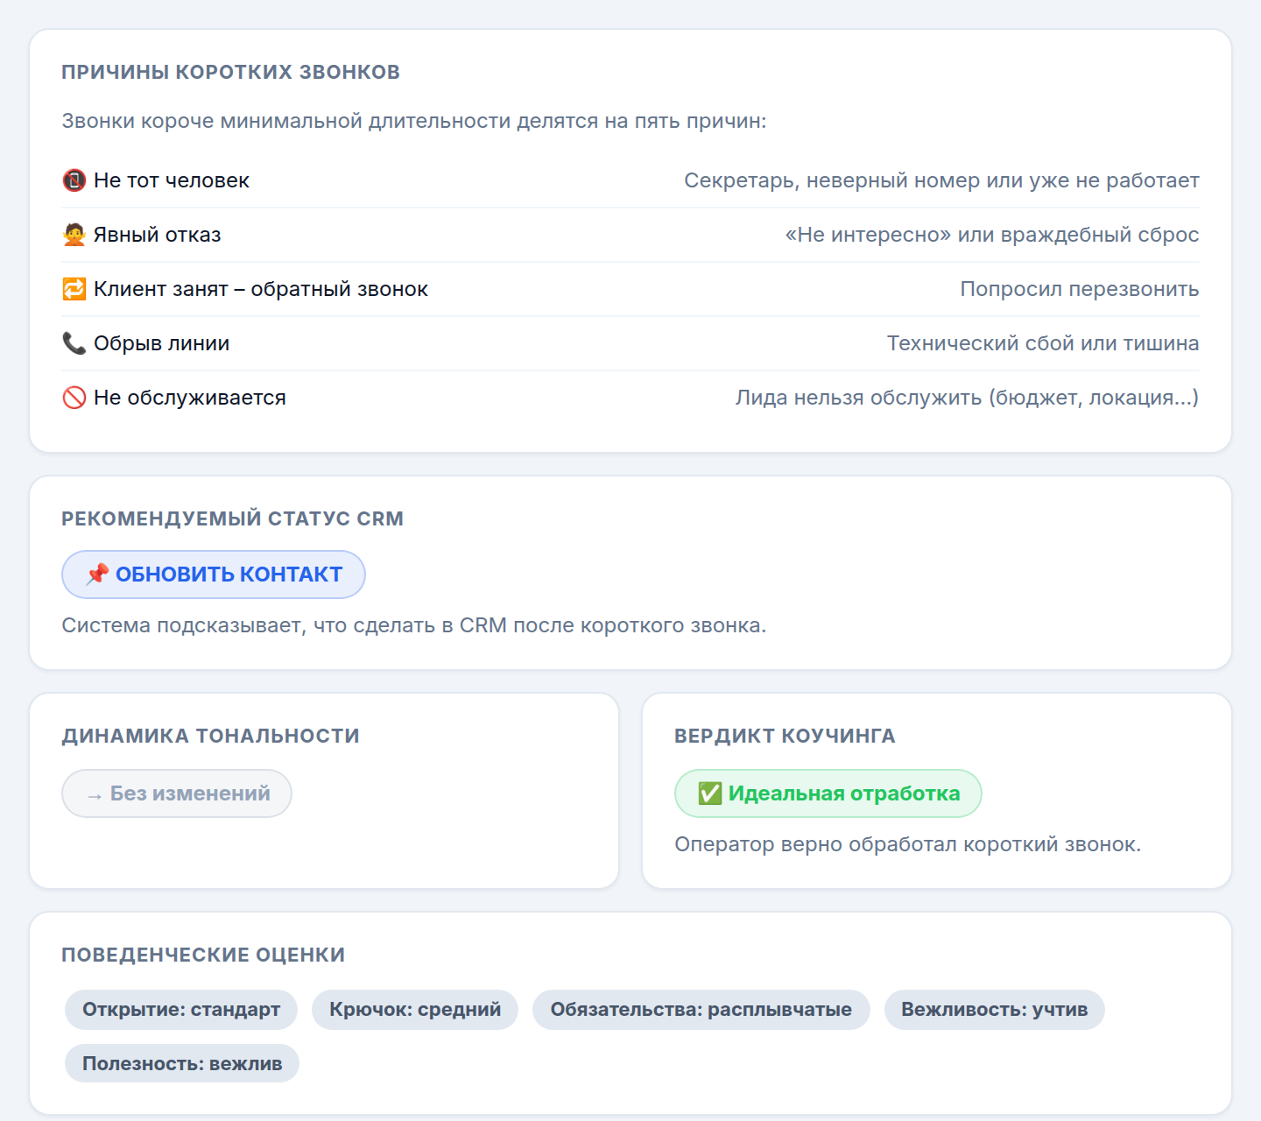
Task: Select the «Крючок: средний» behavior tag
Action: point(415,1010)
